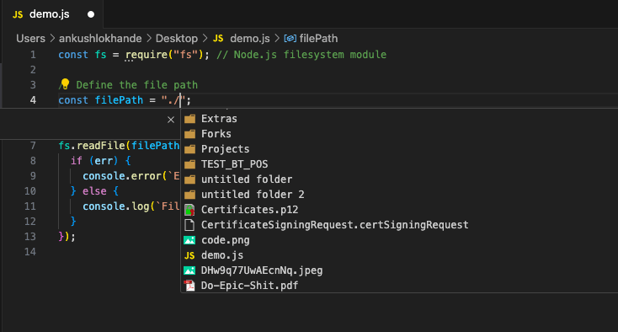618x332 pixels.
Task: Select Extras folder suggestion
Action: click(x=399, y=119)
